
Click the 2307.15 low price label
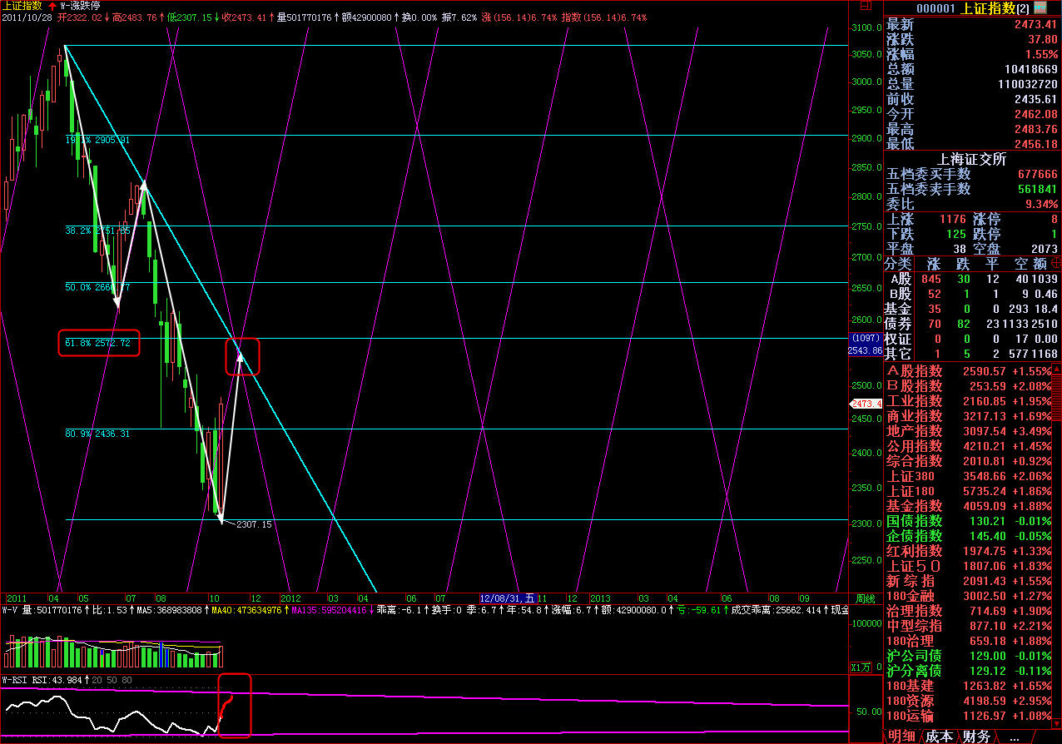point(254,524)
